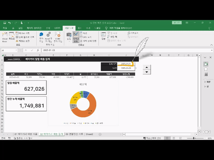The image size is (214, 160).
Task: Click the Macros button in ribbon
Action: [12, 37]
